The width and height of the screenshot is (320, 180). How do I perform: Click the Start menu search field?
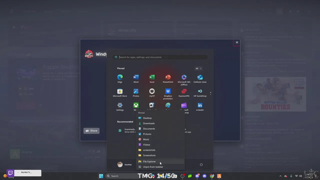tap(160, 57)
